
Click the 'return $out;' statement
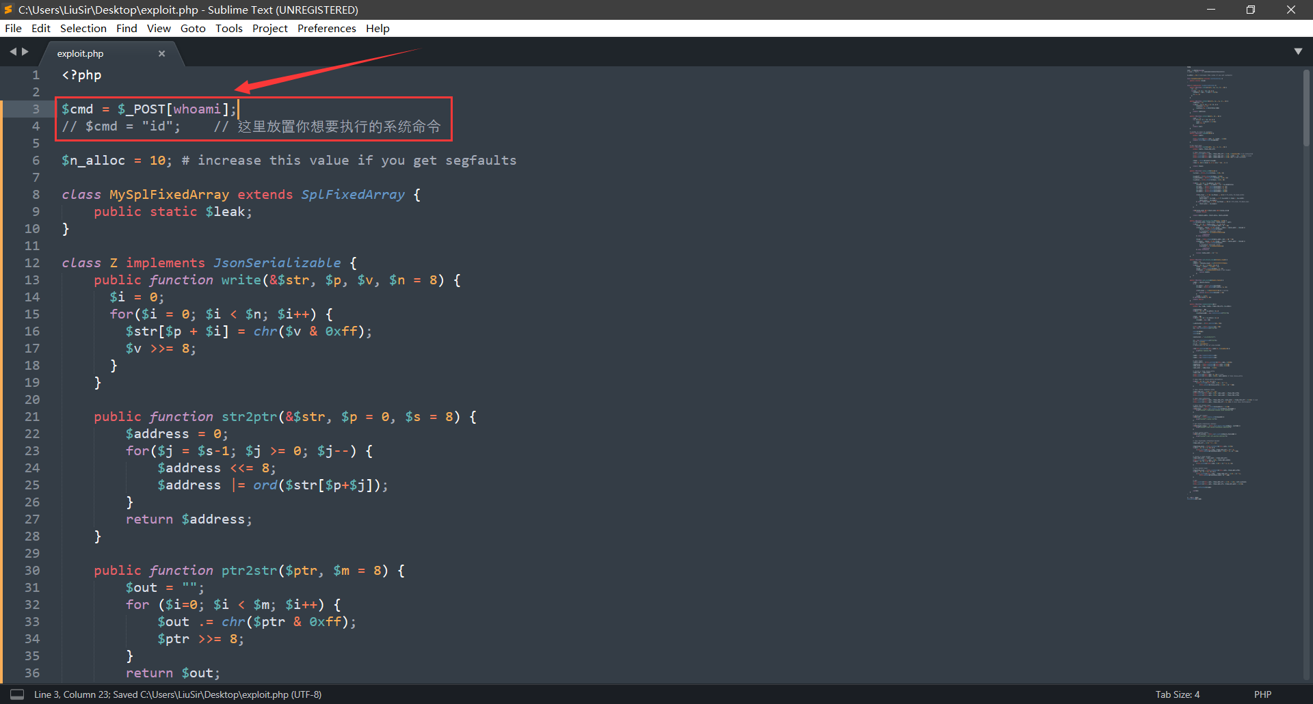tap(173, 673)
